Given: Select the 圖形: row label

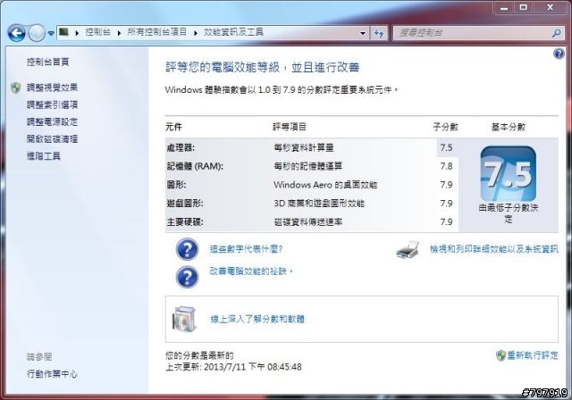Looking at the screenshot, I should pyautogui.click(x=176, y=185).
